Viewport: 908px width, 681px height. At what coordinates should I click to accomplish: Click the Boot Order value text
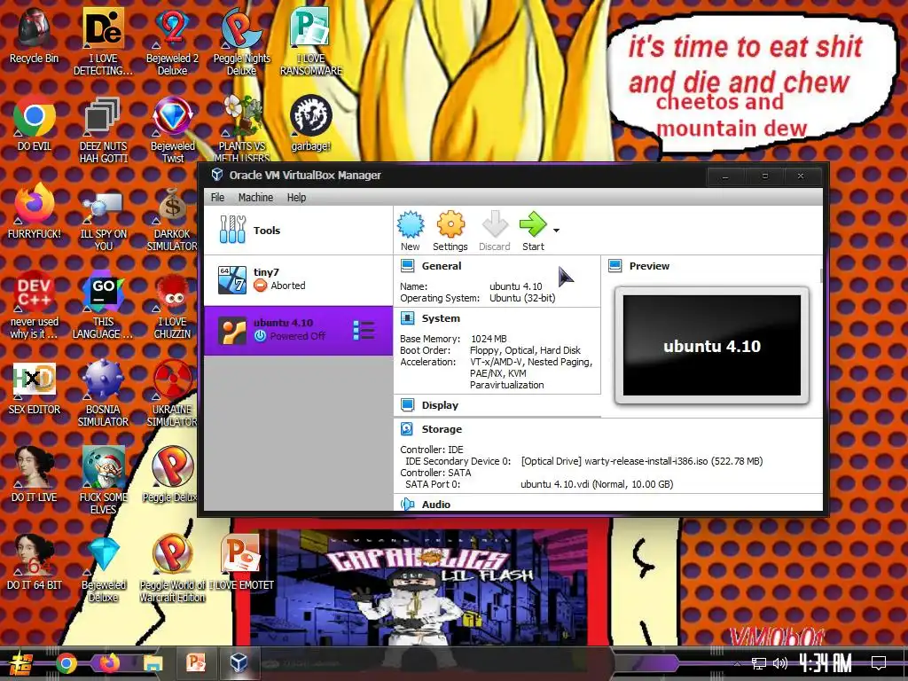click(x=525, y=350)
